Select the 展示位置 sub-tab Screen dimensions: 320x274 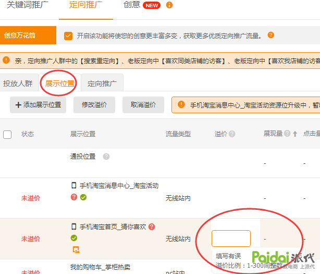(60, 84)
